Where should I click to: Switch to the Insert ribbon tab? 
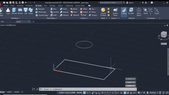(12, 6)
